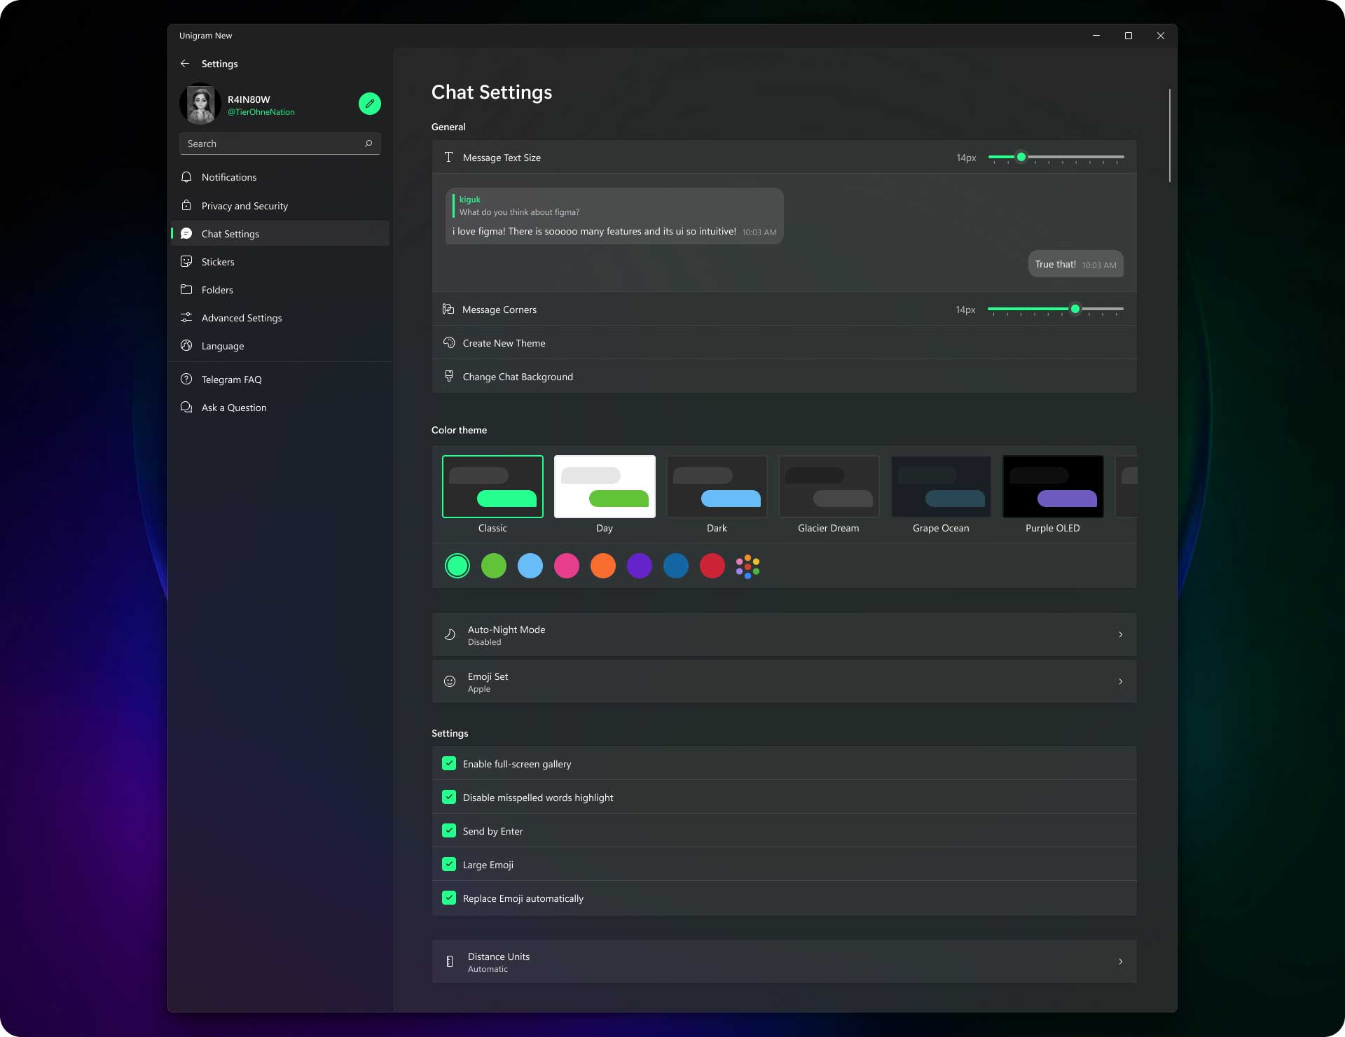Screen dimensions: 1345x1037
Task: Select the light blue accent color
Action: (x=530, y=566)
